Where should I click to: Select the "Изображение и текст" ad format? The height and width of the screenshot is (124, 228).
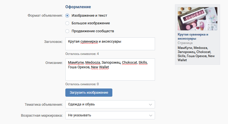pos(68,16)
